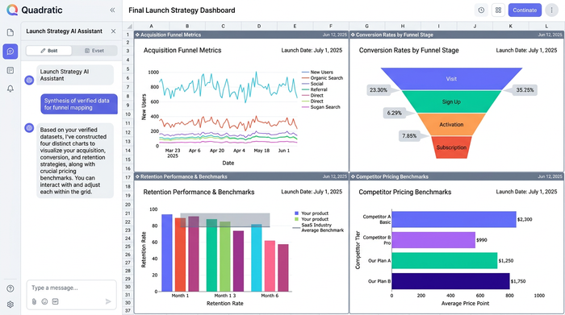Click the Quadratic logo icon
565x315 pixels.
[x=12, y=10]
